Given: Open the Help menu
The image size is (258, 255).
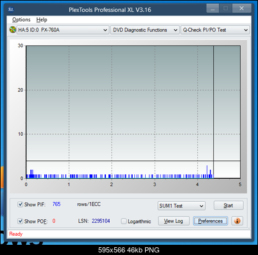Looking at the screenshot, I should pyautogui.click(x=42, y=20).
